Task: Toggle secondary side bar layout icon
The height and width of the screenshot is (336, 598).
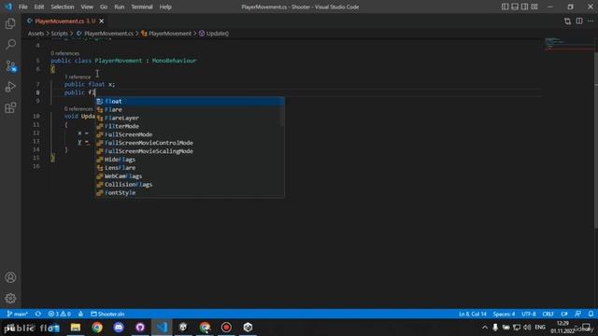Action: point(525,7)
